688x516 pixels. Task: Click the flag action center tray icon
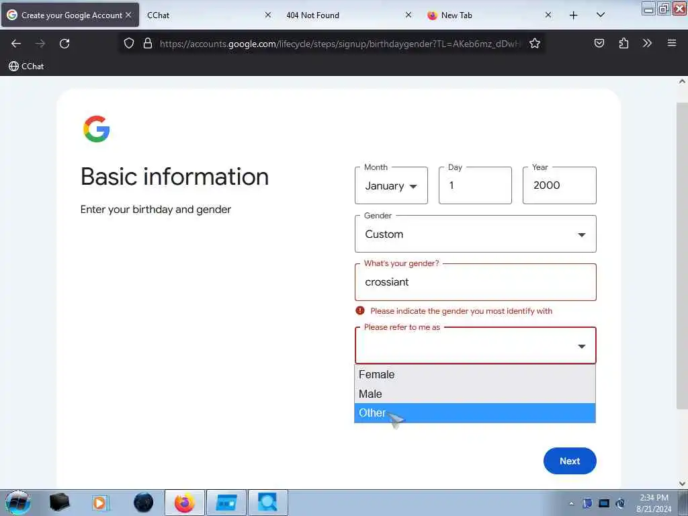587,503
